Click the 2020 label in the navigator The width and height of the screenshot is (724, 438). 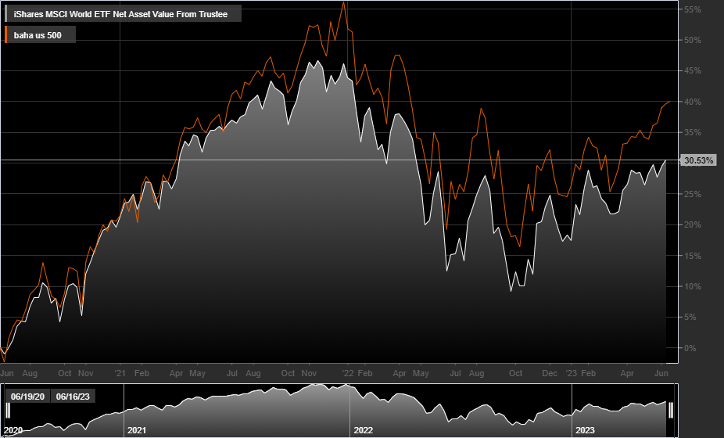pos(13,430)
